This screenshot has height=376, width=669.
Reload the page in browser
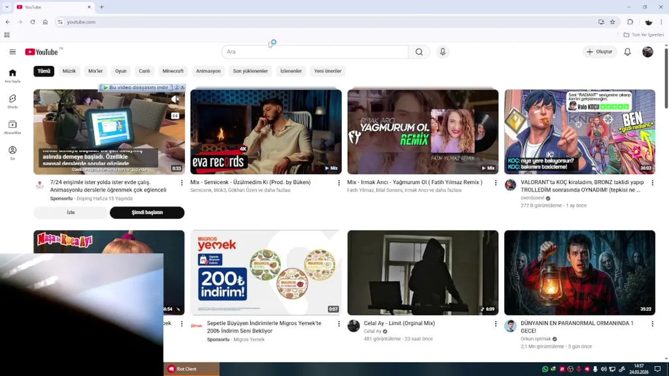tap(32, 22)
